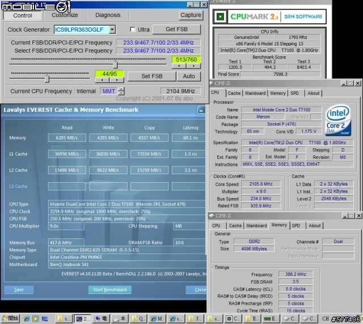Open Cache tab in lower CPU-Z window
The width and height of the screenshot is (363, 324).
click(235, 226)
